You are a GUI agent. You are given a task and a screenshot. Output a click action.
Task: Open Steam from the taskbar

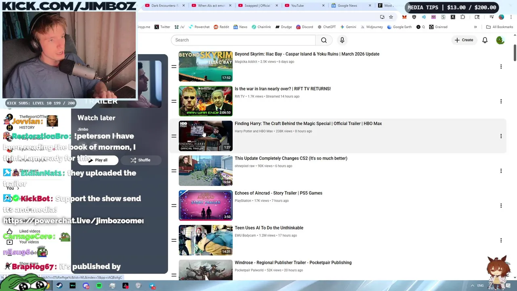59,286
